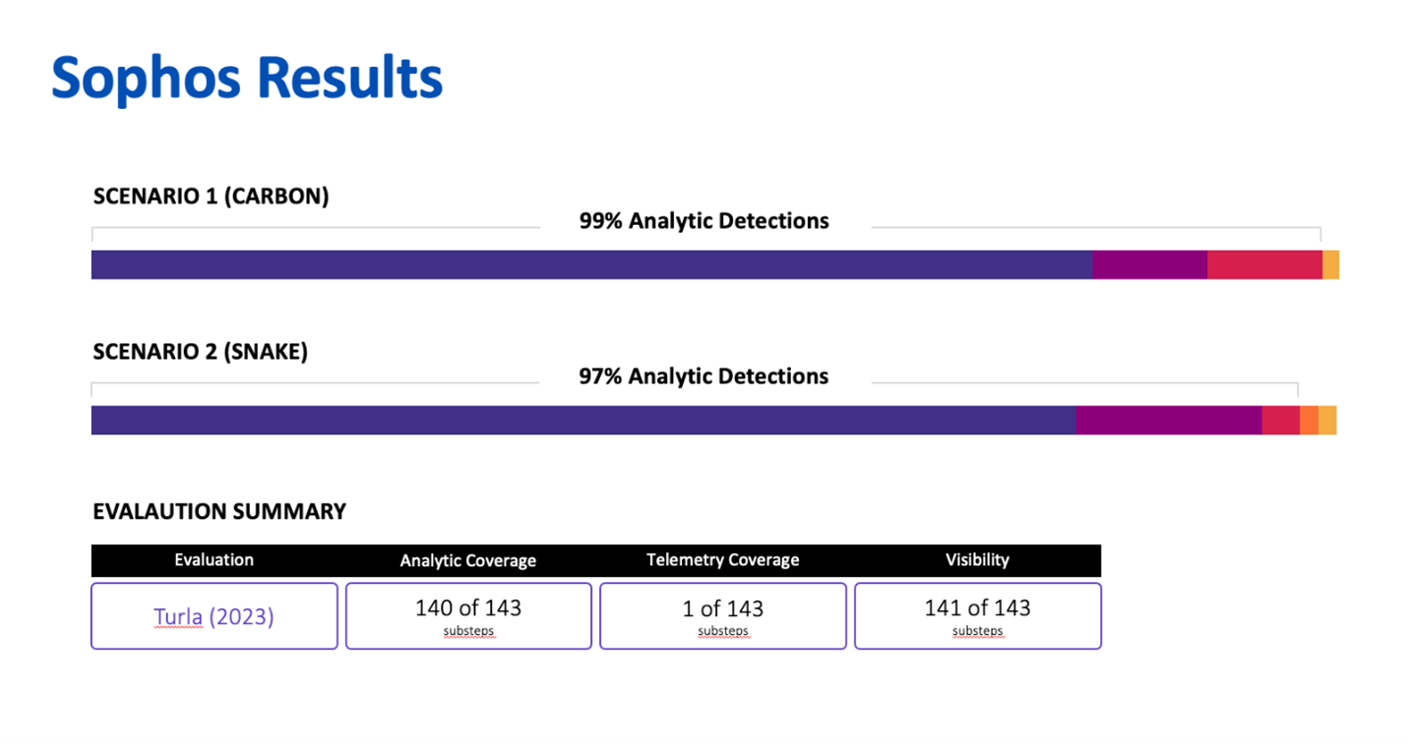Click the dark purple segment in Scenario 1 bar
The width and height of the screenshot is (1407, 743).
(590, 264)
